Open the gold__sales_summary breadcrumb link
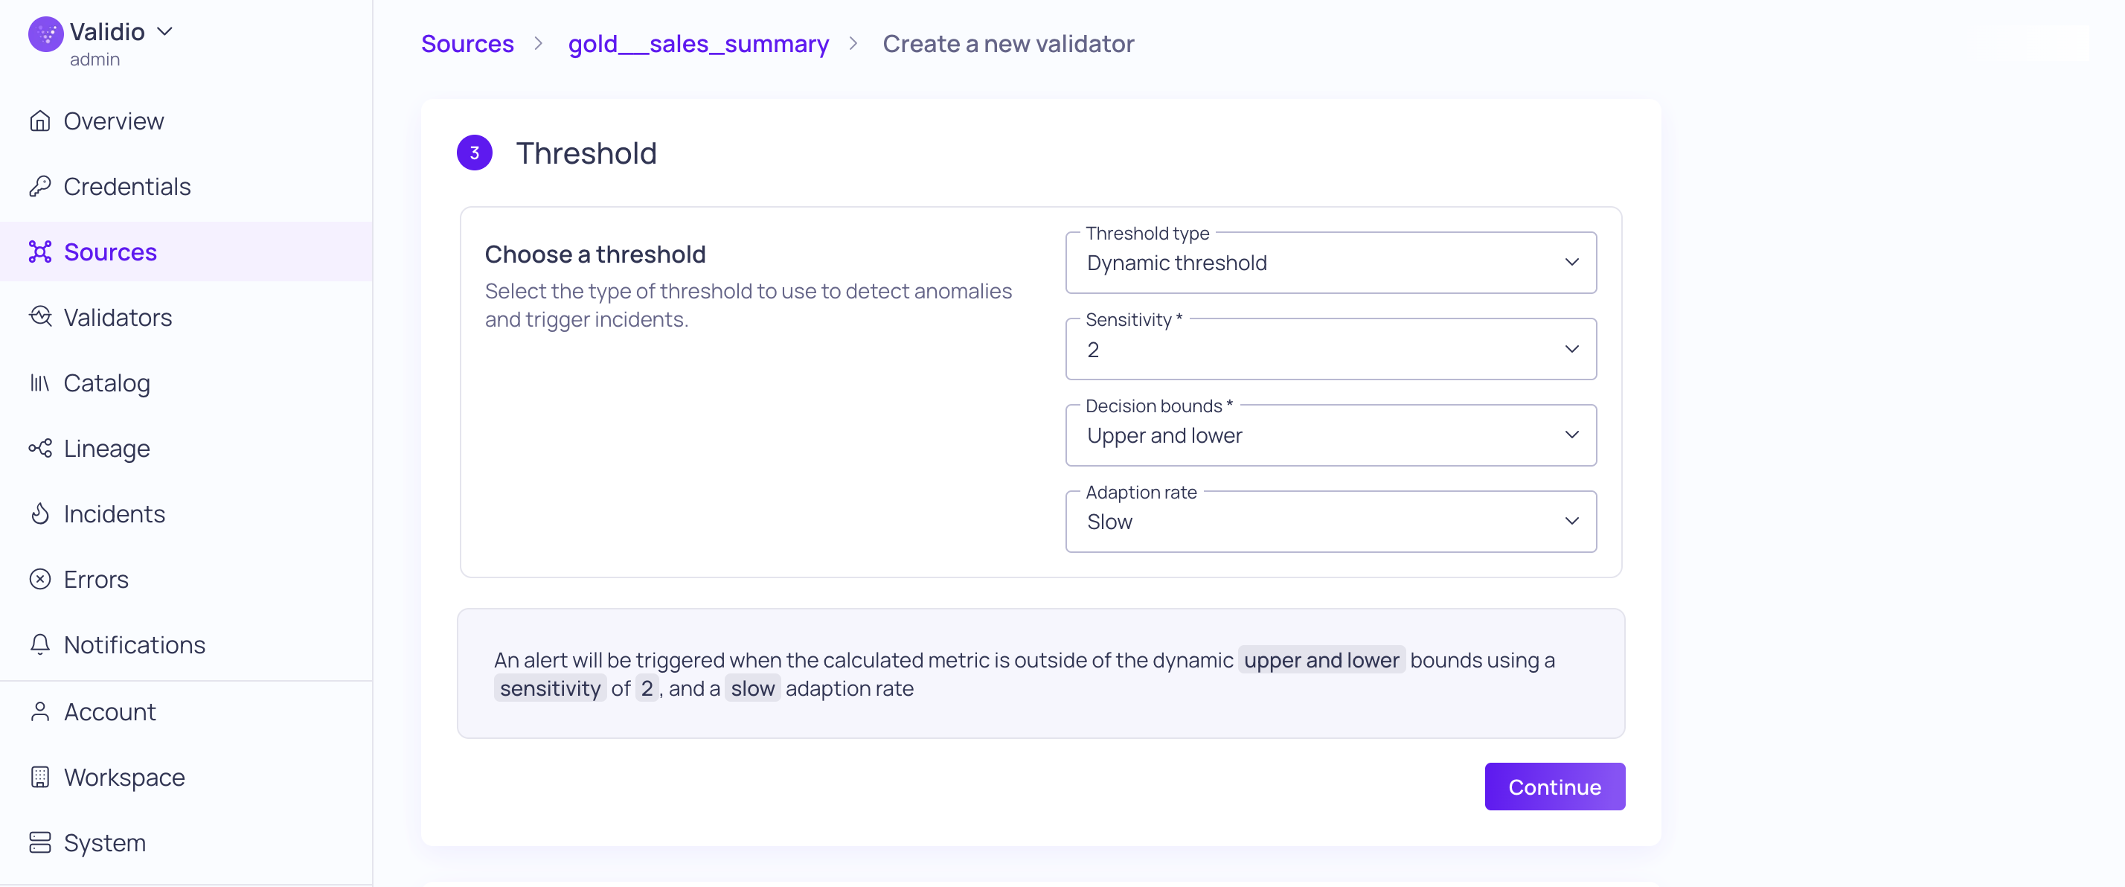 [698, 44]
